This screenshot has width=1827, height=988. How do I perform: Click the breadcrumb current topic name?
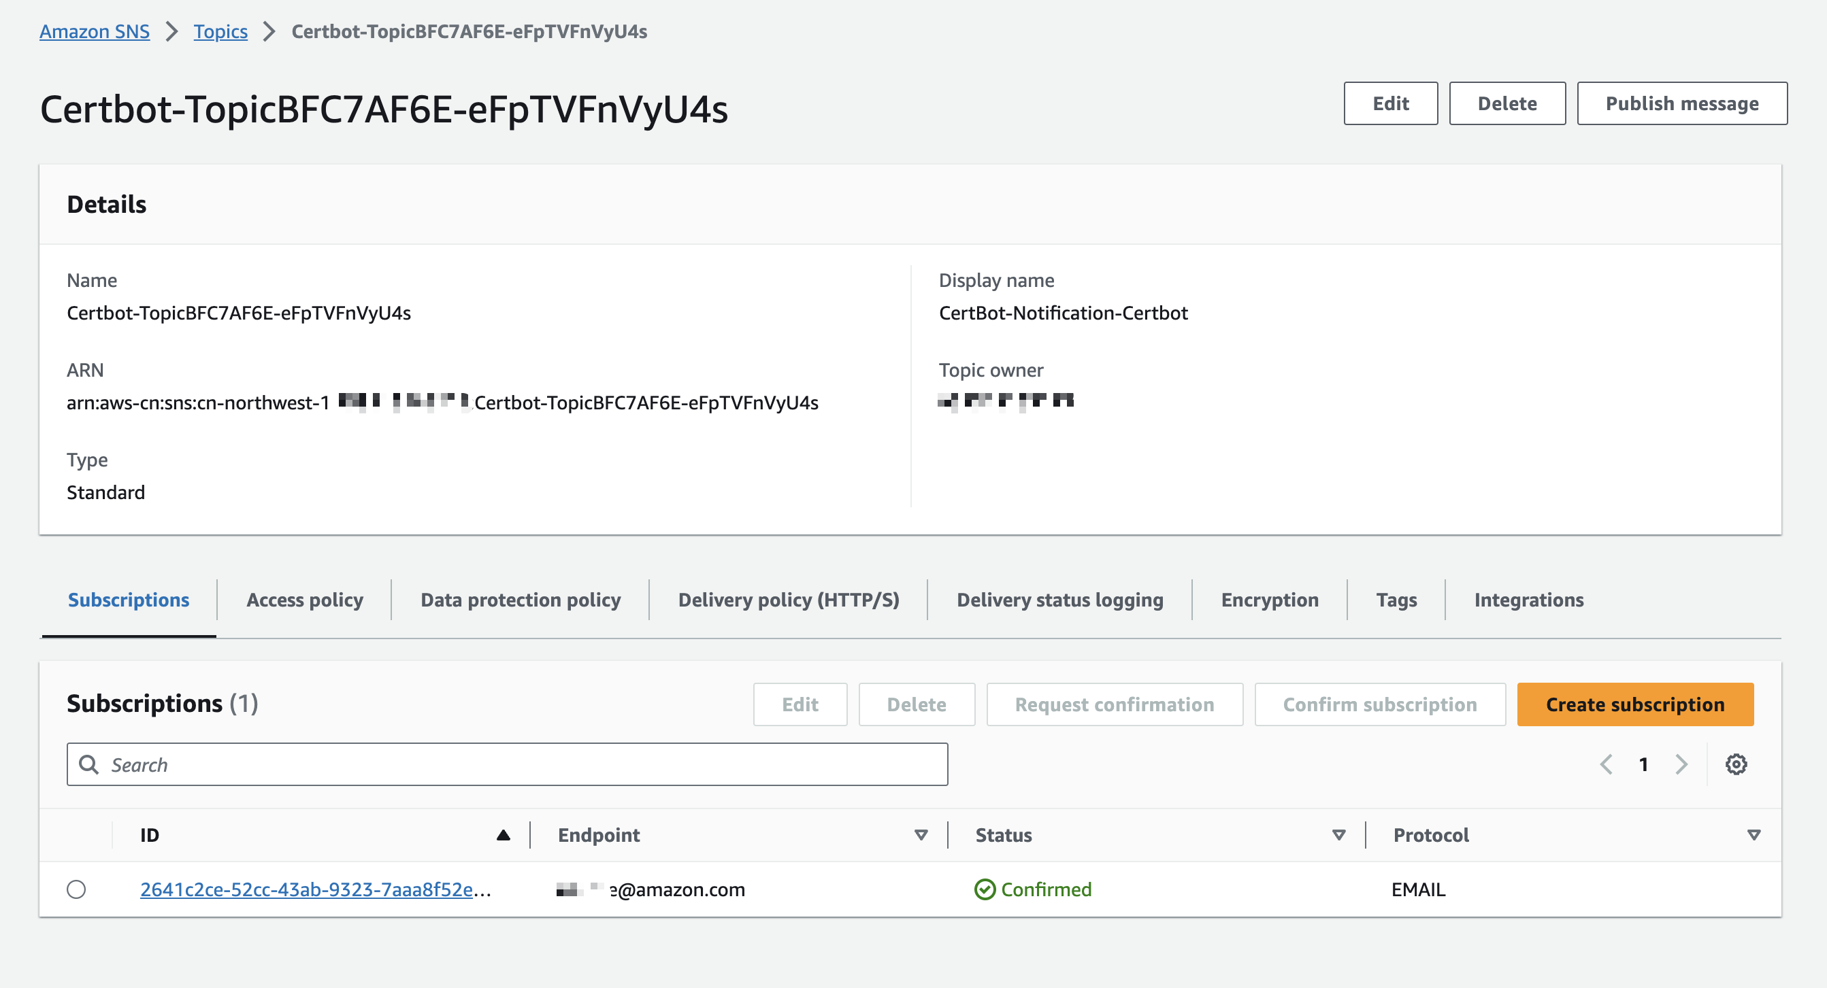469,31
